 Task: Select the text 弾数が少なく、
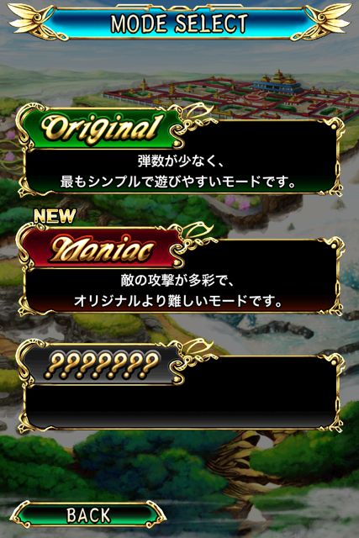(181, 161)
